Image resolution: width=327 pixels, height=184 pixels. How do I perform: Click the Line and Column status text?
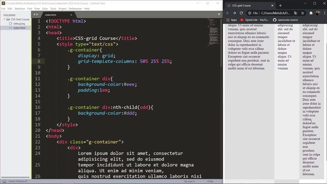pyautogui.click(x=18, y=181)
